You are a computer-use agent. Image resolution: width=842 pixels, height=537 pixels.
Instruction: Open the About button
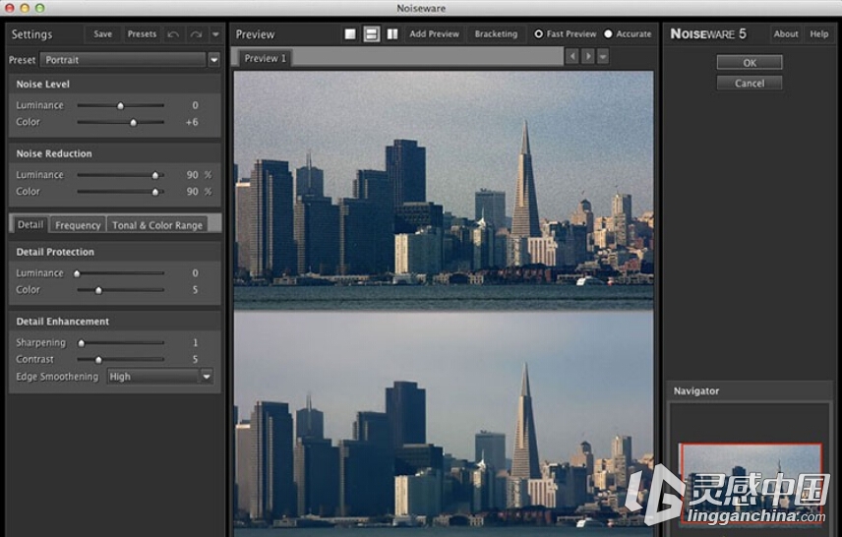click(786, 33)
